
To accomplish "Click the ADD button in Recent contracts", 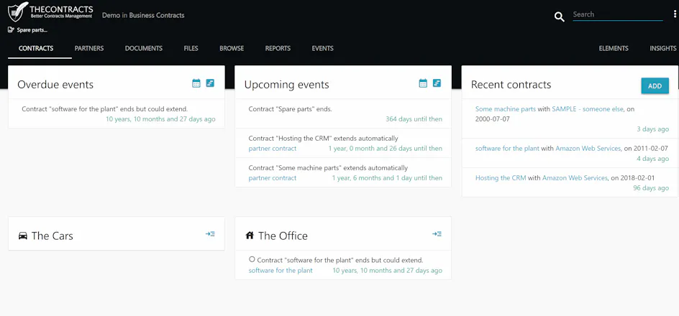I will (x=655, y=85).
